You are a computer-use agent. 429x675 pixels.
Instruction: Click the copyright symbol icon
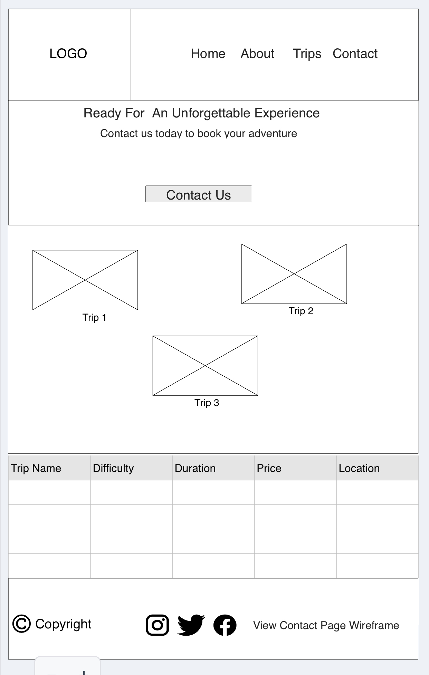click(x=21, y=624)
